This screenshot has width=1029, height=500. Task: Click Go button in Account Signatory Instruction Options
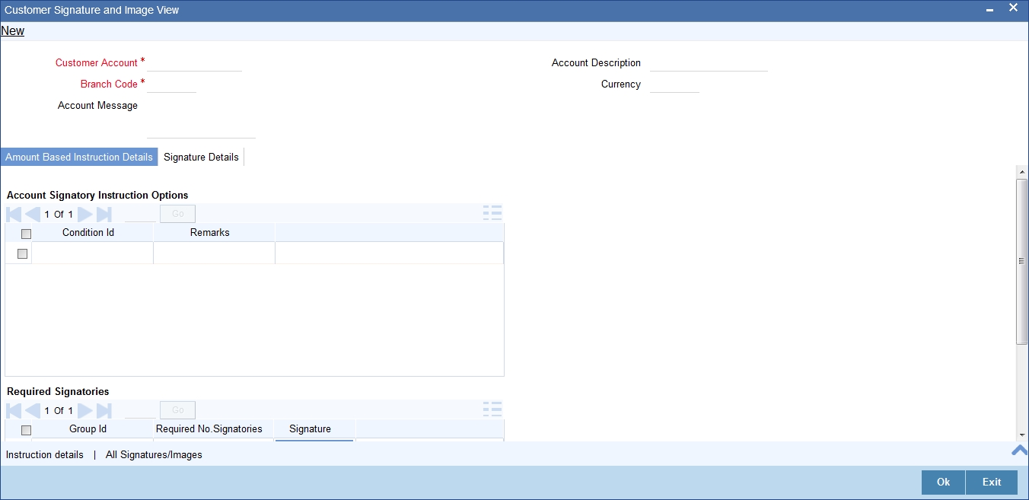pyautogui.click(x=177, y=214)
